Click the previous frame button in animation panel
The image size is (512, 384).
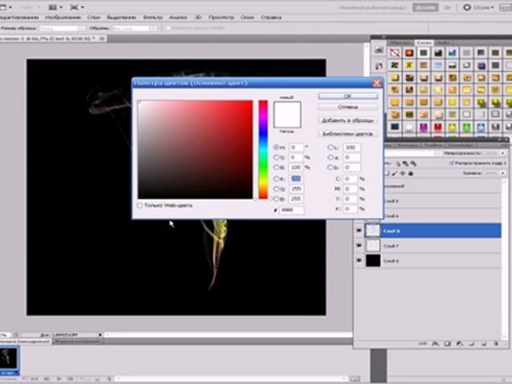[47, 379]
